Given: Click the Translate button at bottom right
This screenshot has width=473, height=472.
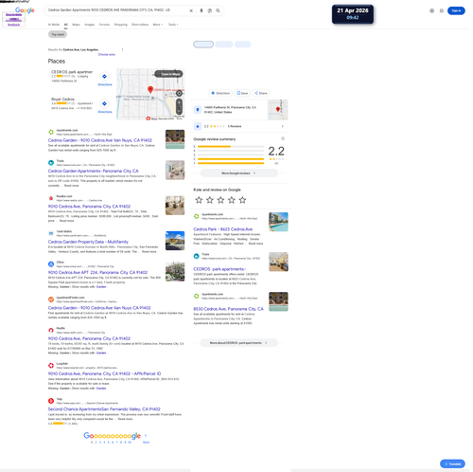Looking at the screenshot, I should (452, 463).
